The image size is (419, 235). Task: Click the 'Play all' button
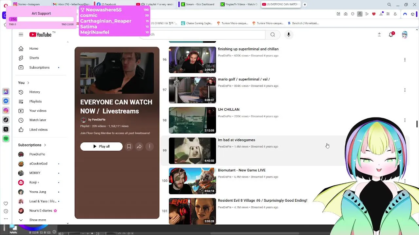tap(101, 147)
